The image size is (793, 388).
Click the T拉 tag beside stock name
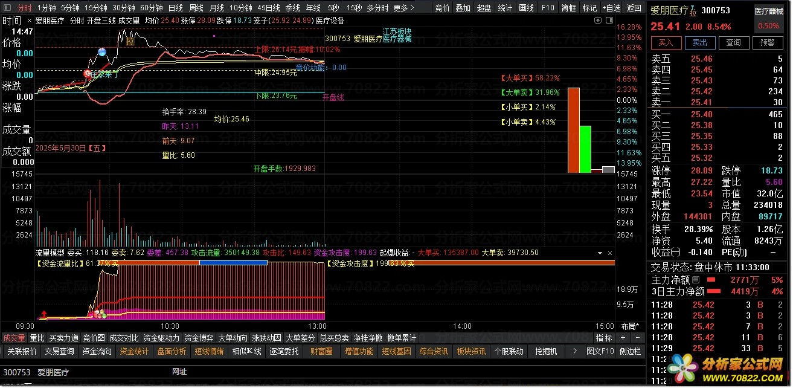693,11
